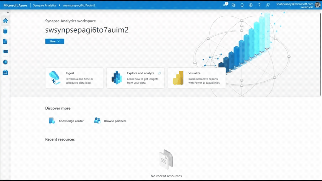
Task: Open the Integrate hub pipeline icon
Action: click(5, 51)
